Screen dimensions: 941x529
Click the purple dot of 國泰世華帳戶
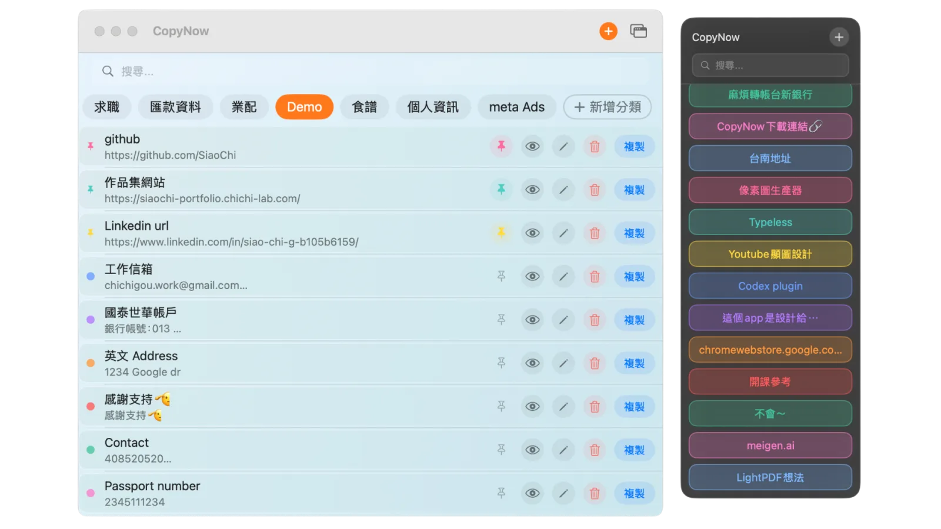91,320
